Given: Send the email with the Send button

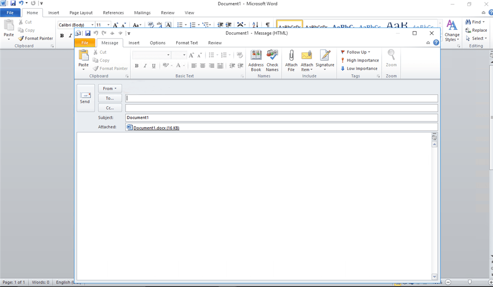Looking at the screenshot, I should [85, 98].
